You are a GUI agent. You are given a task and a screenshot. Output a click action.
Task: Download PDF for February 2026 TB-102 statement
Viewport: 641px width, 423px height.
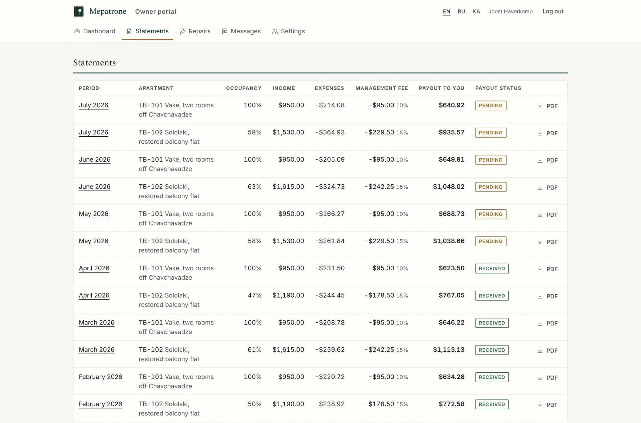[547, 405]
